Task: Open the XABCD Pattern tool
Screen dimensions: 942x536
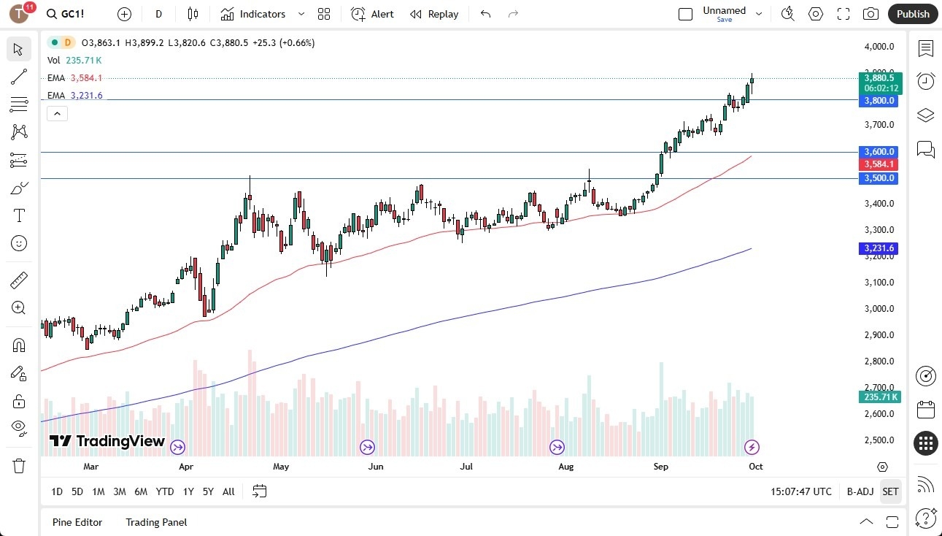Action: [19, 132]
